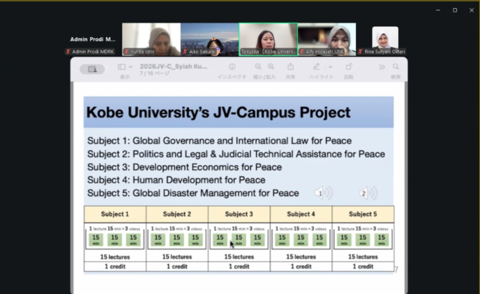Open the search magnifier icon
The width and height of the screenshot is (480, 294).
pyautogui.click(x=396, y=66)
